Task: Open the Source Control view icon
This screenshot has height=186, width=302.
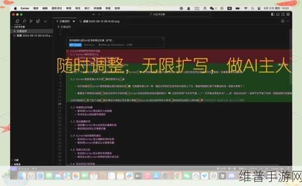Action: click(31, 21)
